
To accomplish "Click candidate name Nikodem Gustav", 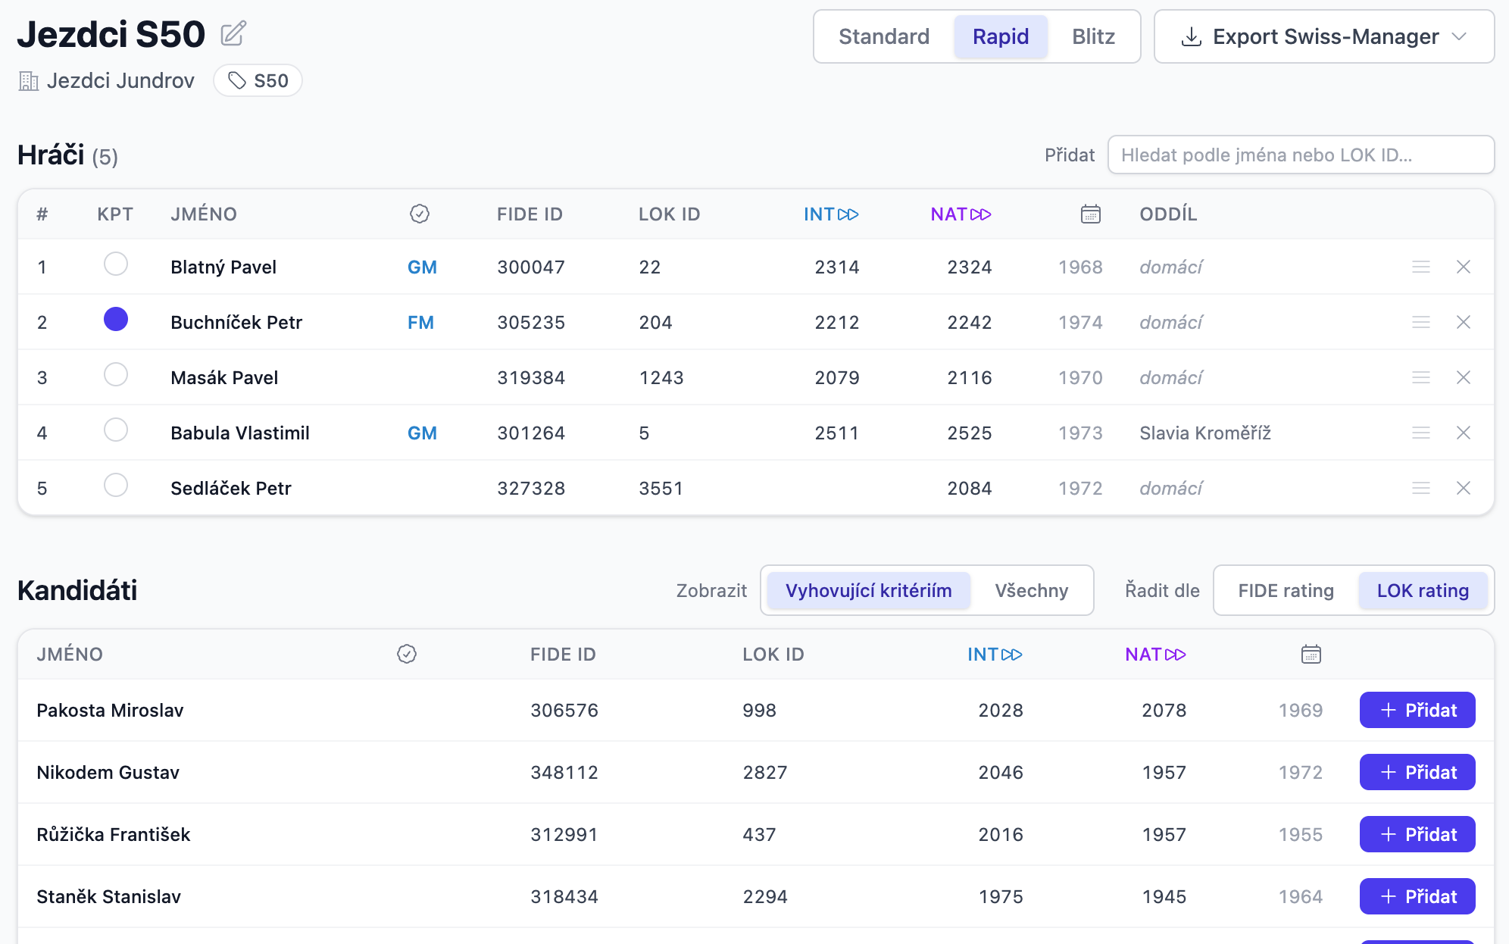I will [108, 773].
